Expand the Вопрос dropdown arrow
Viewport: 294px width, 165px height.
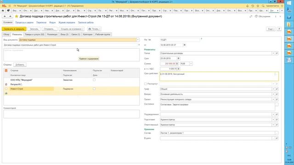tap(273, 94)
